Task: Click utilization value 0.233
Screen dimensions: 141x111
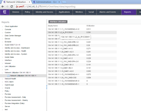Action: (x=89, y=55)
